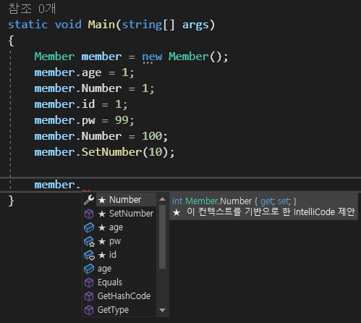Click the '참조 0개' CodeLens reference link
This screenshot has height=323, width=361.
(x=32, y=9)
